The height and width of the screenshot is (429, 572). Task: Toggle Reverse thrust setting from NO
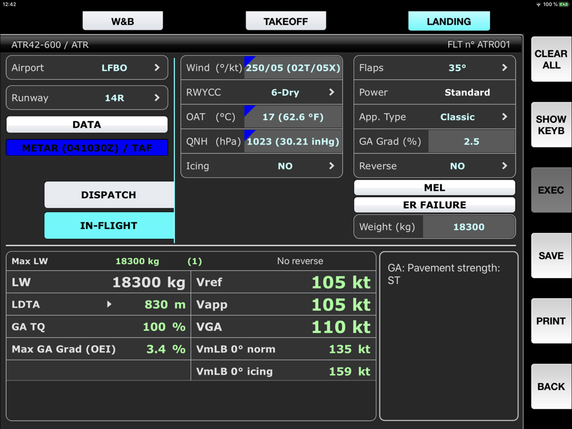[x=435, y=166]
